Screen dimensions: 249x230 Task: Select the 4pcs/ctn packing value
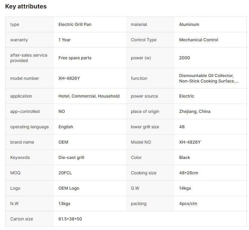coord(188,204)
